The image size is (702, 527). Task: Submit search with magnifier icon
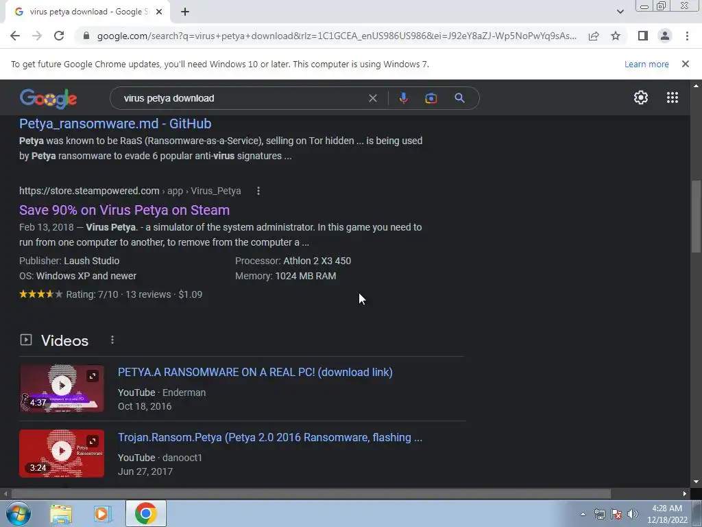tap(459, 98)
